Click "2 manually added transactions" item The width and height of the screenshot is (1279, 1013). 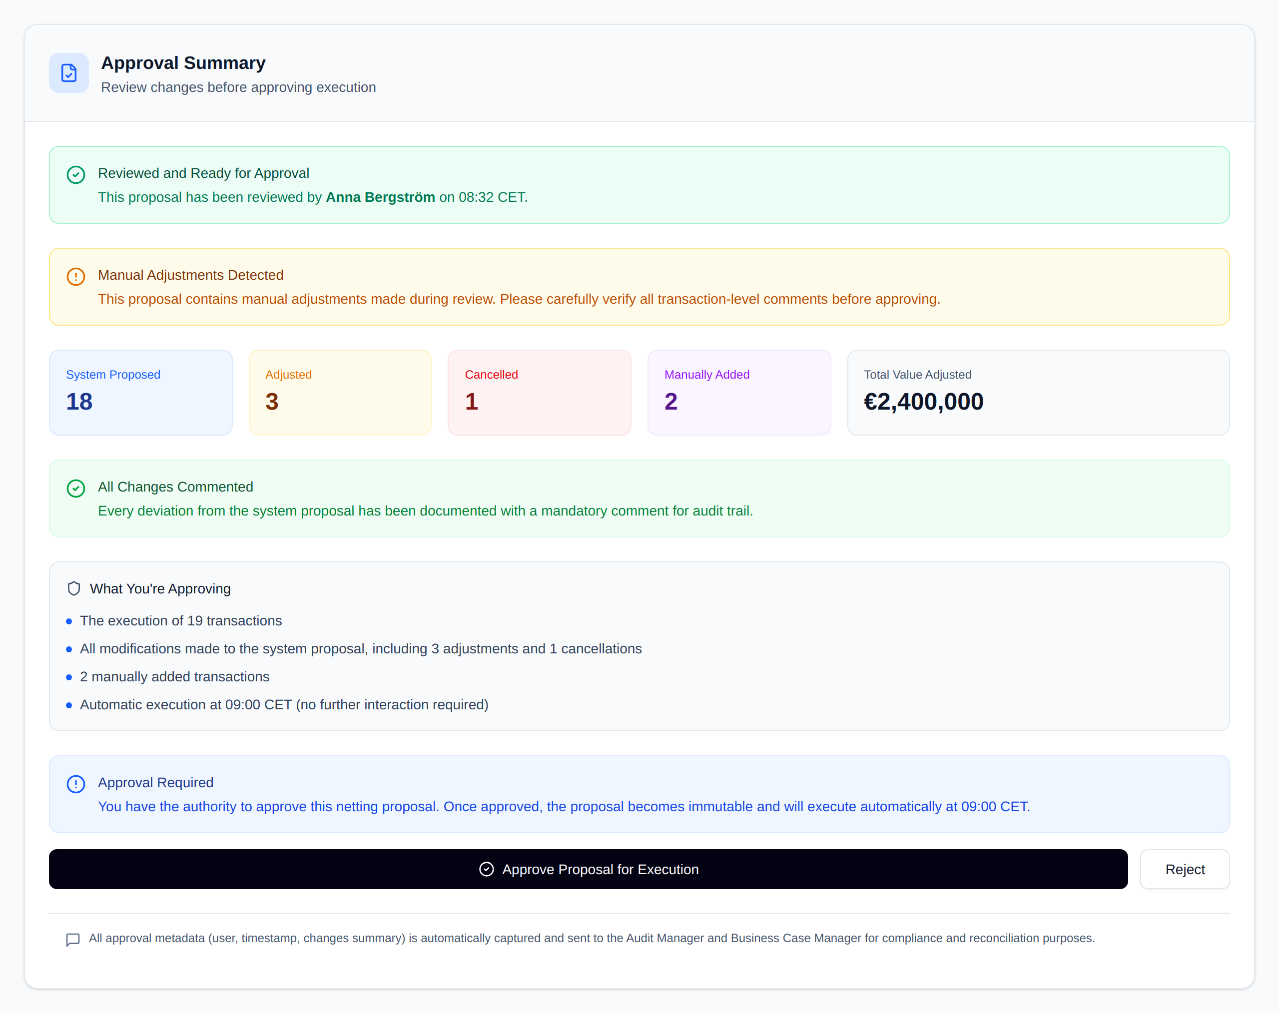[174, 677]
